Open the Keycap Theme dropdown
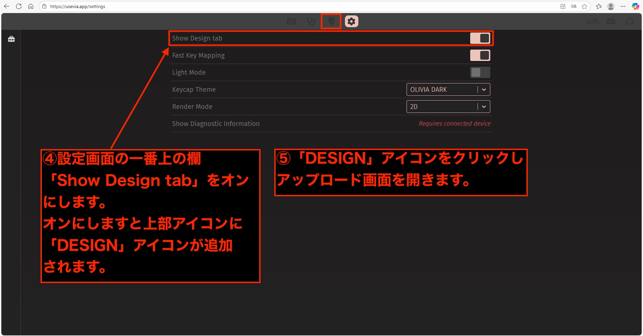This screenshot has width=643, height=336. click(442, 89)
